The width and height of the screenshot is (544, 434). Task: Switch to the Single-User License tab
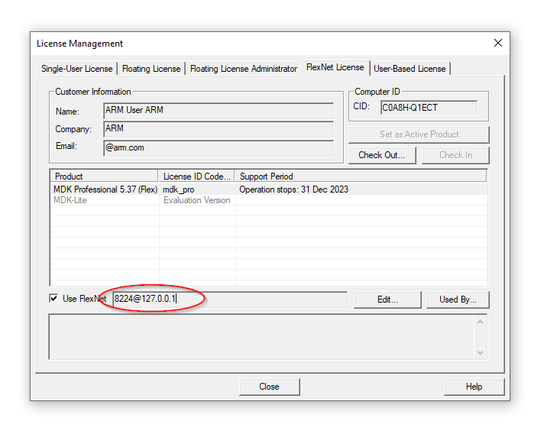coord(76,69)
